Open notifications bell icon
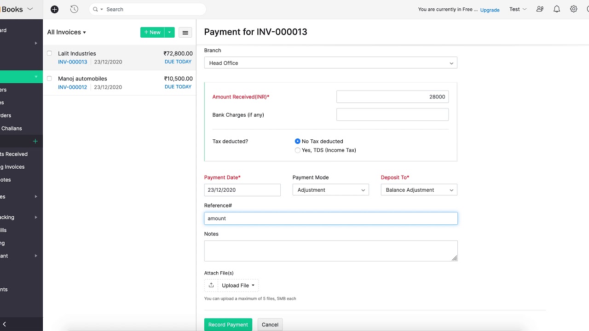 [557, 9]
